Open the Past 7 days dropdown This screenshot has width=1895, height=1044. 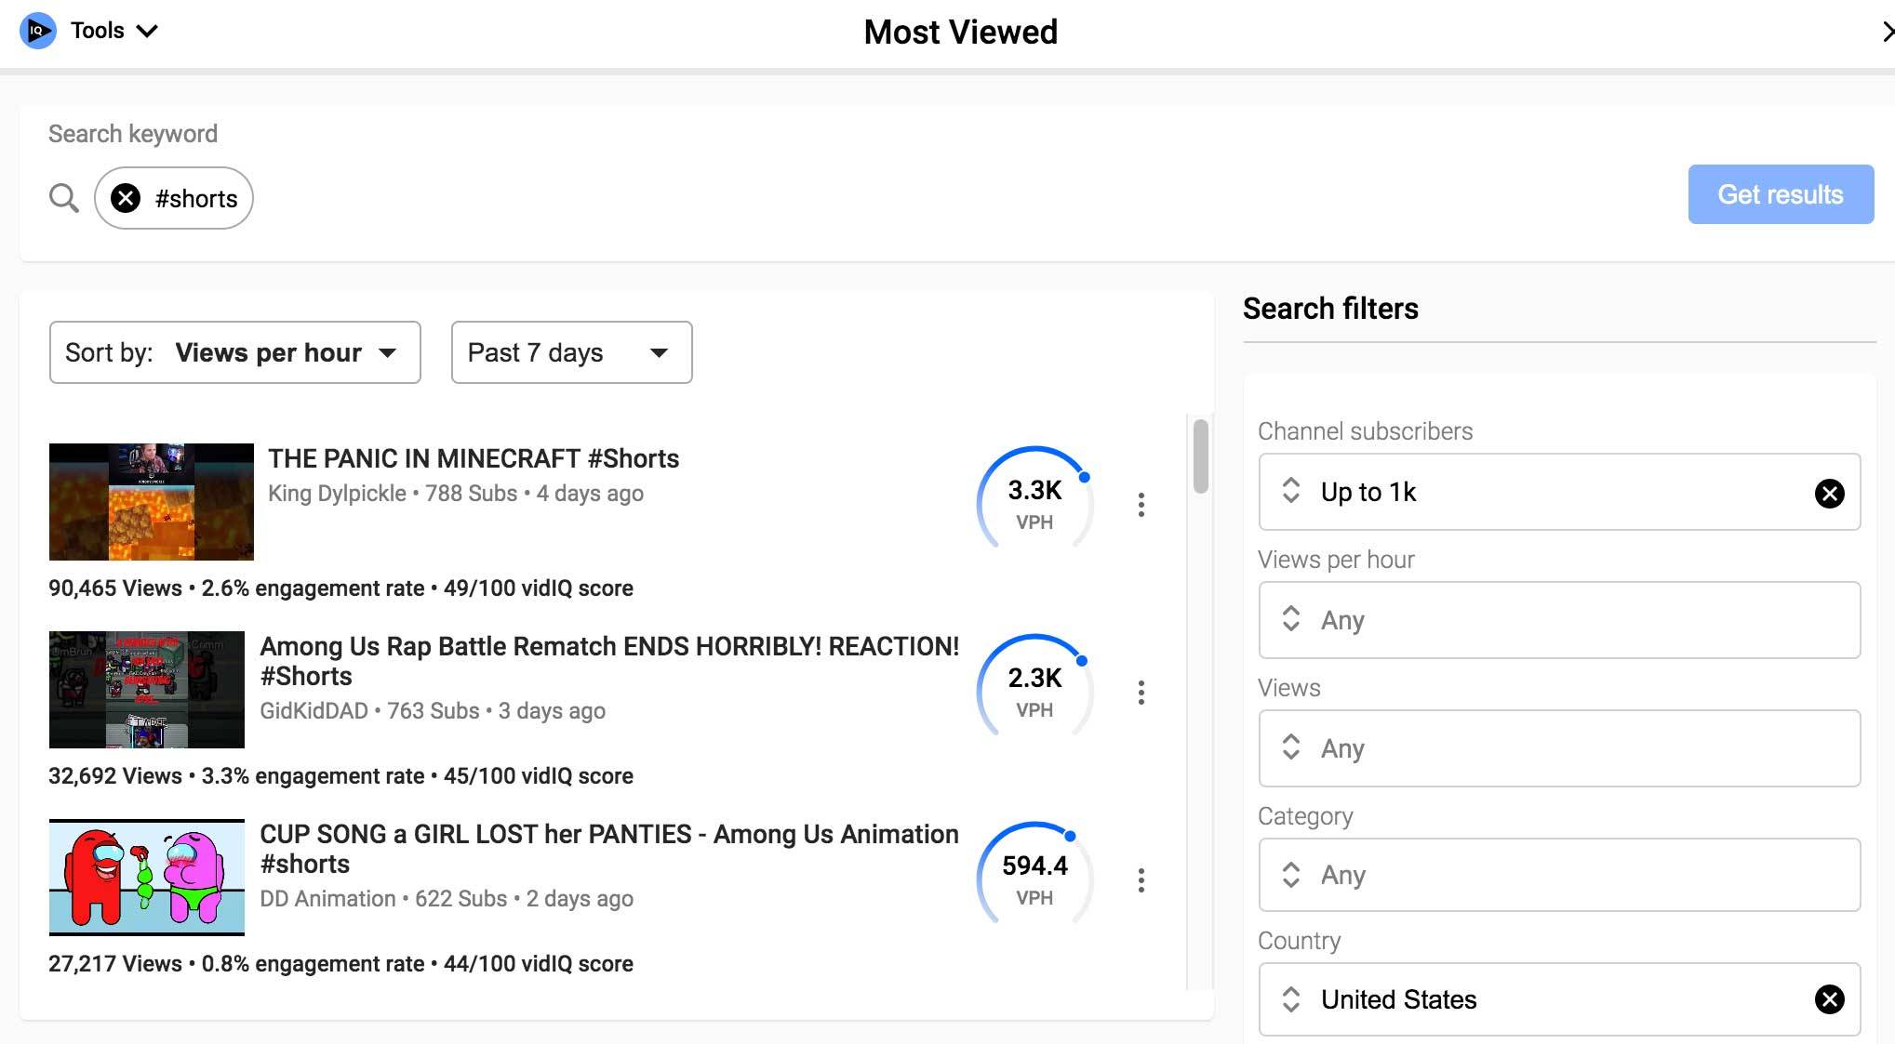pyautogui.click(x=571, y=352)
